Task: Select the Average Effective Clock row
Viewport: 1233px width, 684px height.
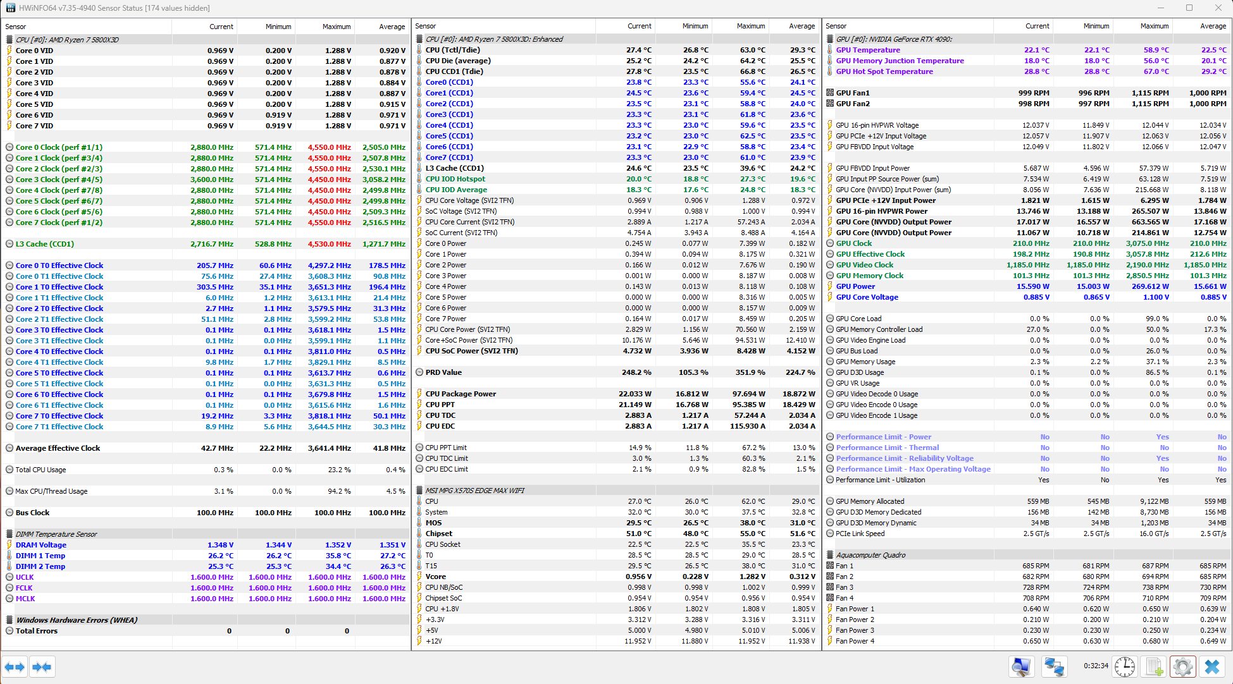Action: 58,448
